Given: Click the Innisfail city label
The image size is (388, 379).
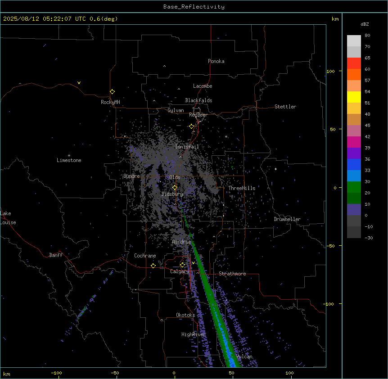Looking at the screenshot, I should [x=187, y=147].
